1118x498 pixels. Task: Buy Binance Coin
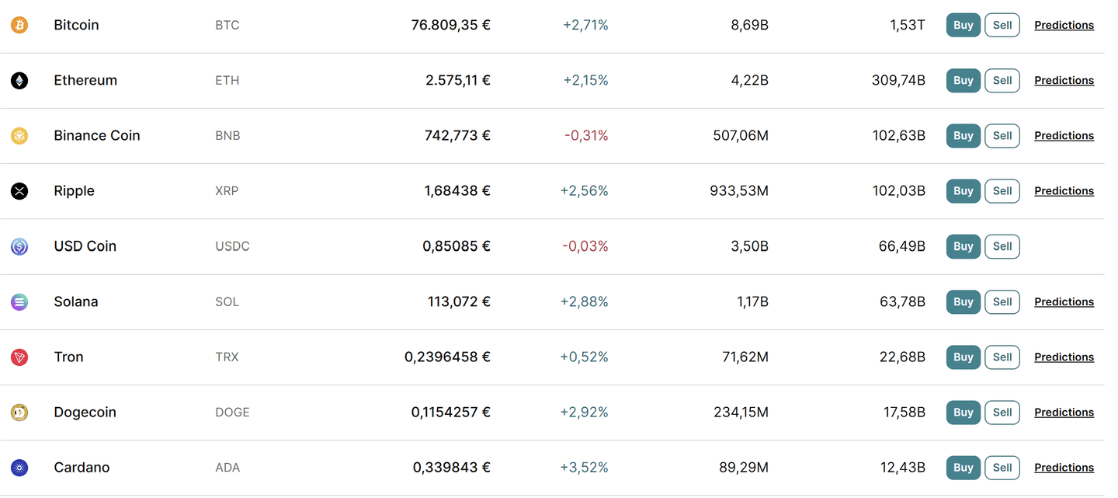[963, 136]
